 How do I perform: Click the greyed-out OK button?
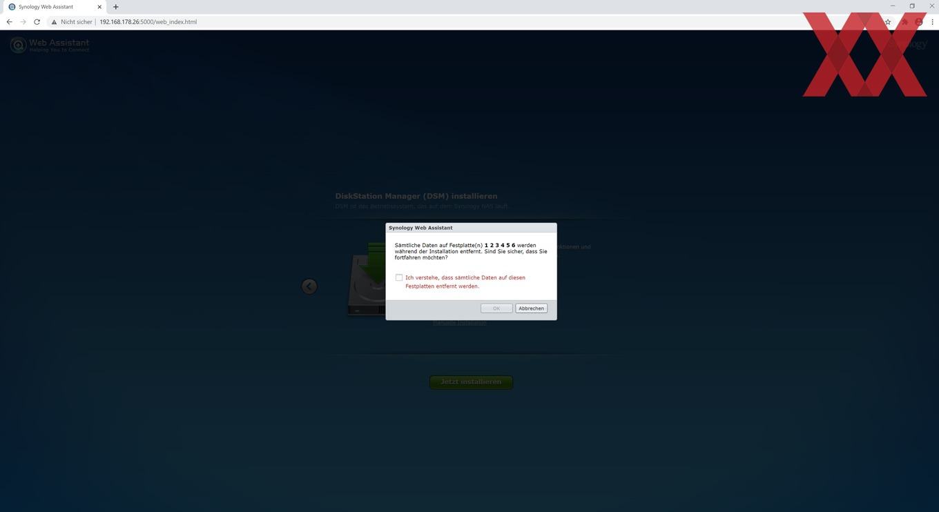[496, 308]
